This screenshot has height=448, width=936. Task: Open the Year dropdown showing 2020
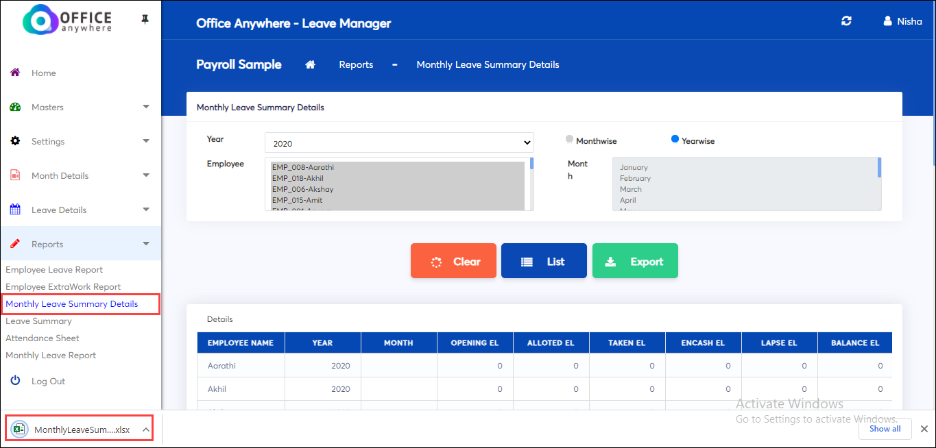(399, 143)
